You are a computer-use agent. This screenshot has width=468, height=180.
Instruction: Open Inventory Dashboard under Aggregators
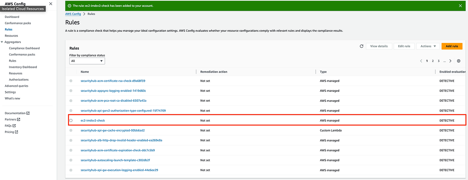click(x=23, y=67)
